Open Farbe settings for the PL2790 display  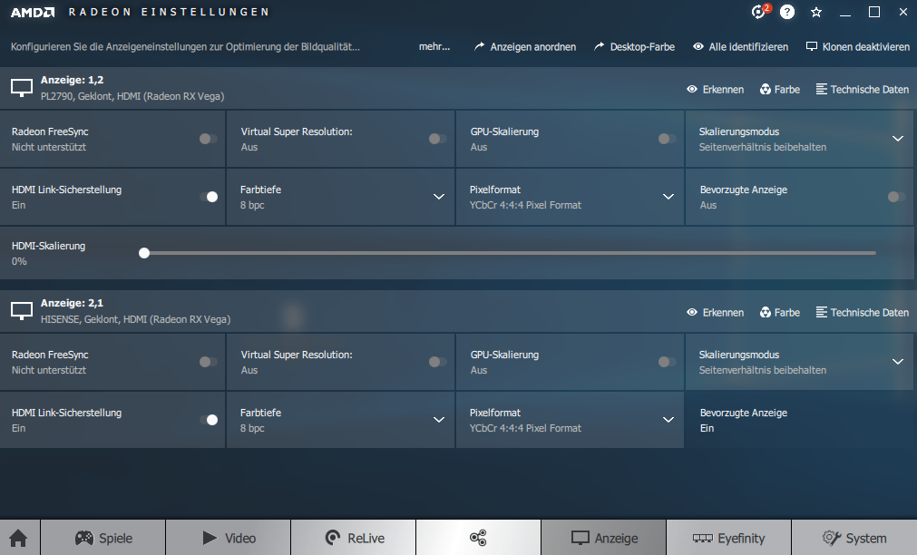779,90
